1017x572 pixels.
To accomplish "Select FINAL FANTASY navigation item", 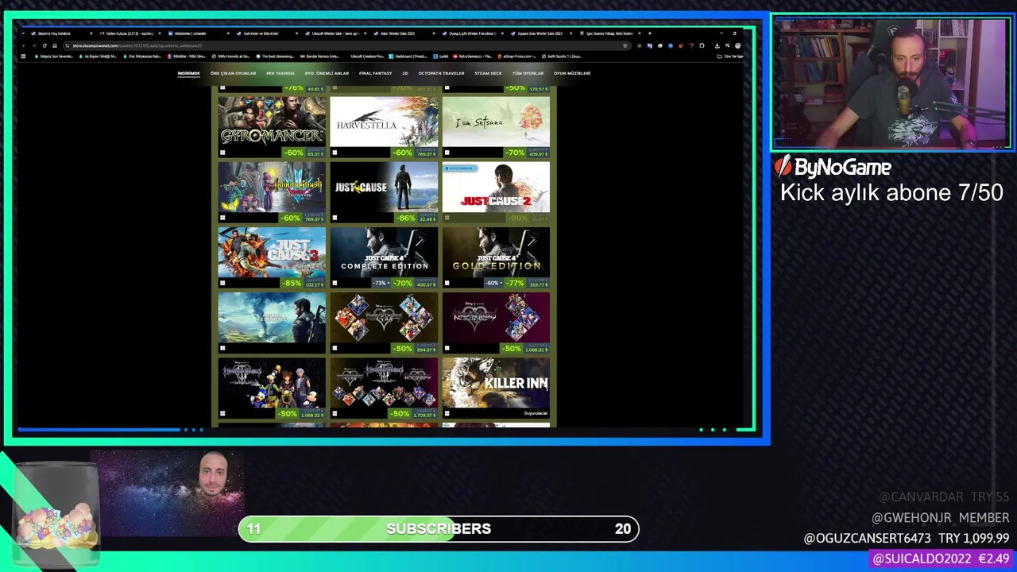I will (375, 73).
